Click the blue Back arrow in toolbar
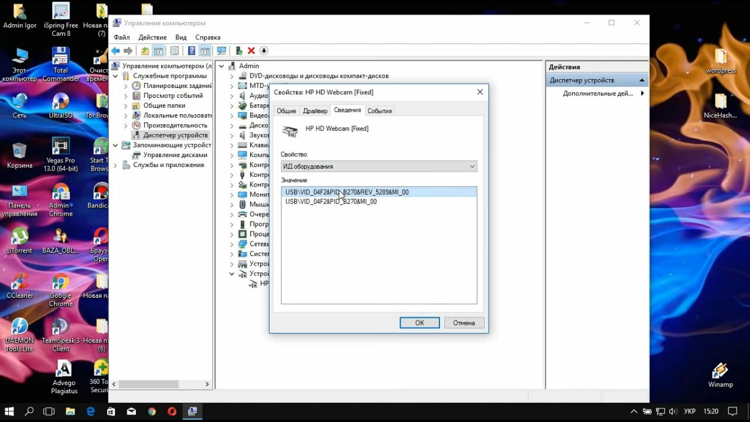750x422 pixels. pyautogui.click(x=116, y=51)
